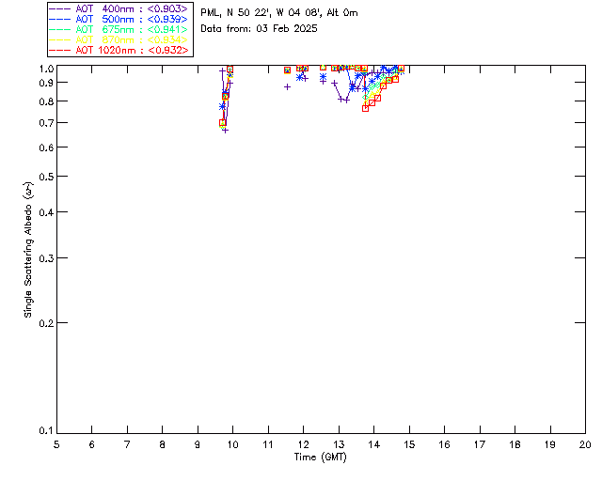Click the AOT 1020nm legend entry
This screenshot has height=481, width=602.
[119, 50]
